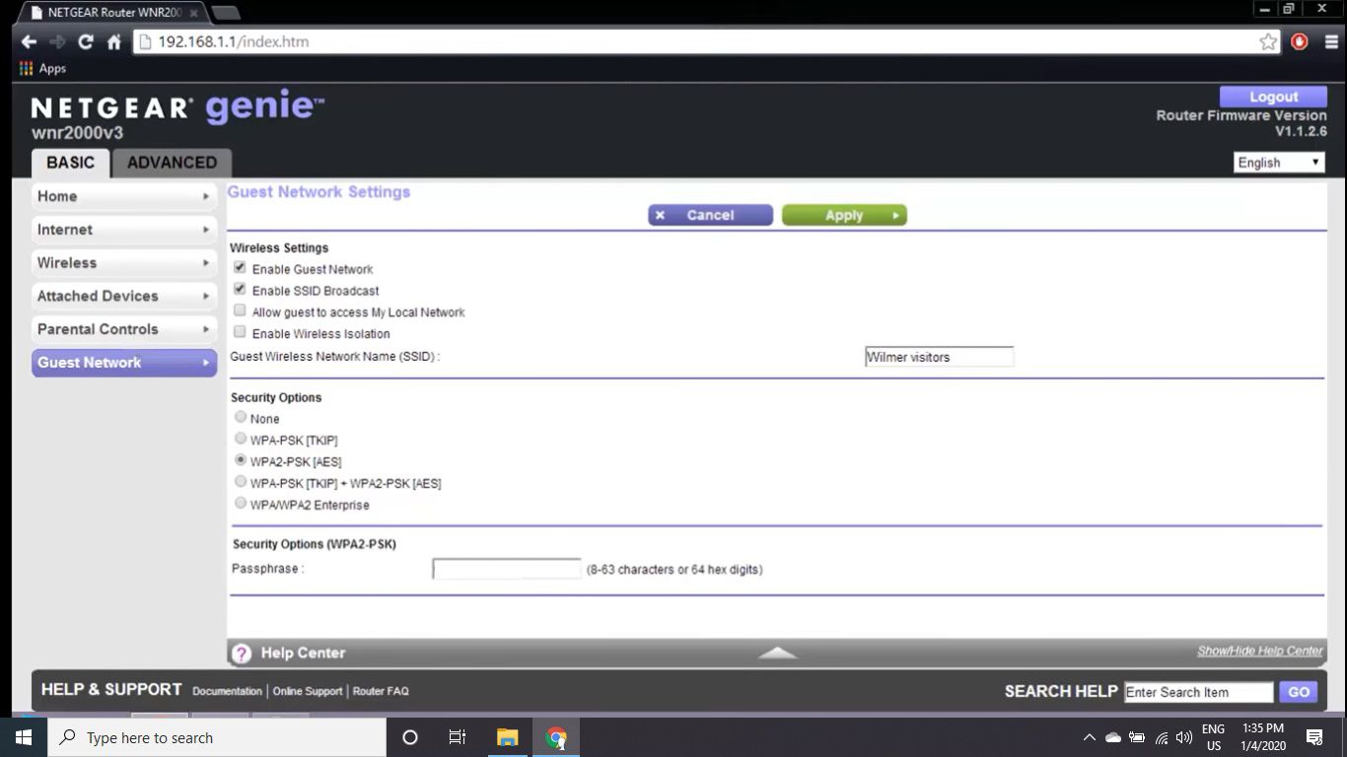1347x757 pixels.
Task: Open the Guest Network sidebar item
Action: 124,363
